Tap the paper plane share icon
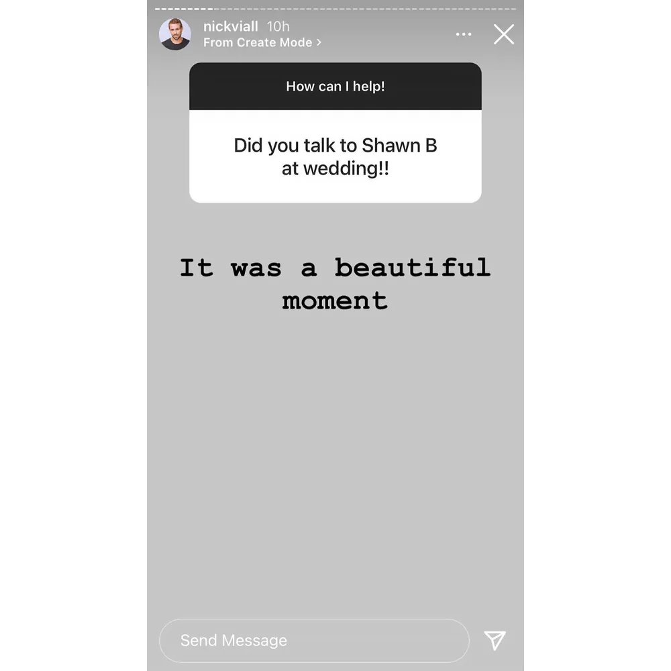 coord(495,640)
